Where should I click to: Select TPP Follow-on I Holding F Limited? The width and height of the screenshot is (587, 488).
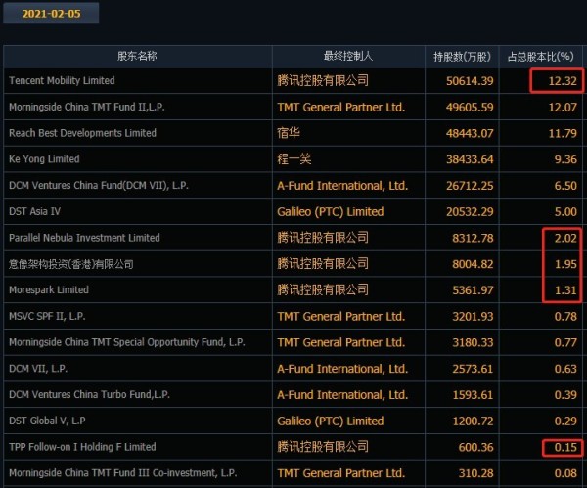point(82,447)
